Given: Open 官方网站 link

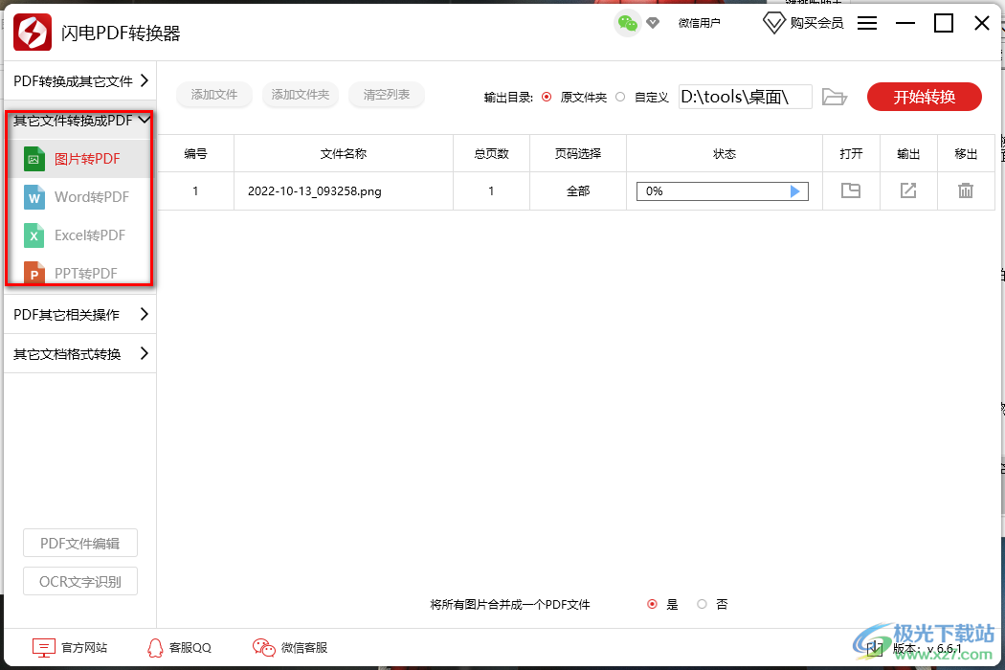Looking at the screenshot, I should pyautogui.click(x=70, y=648).
